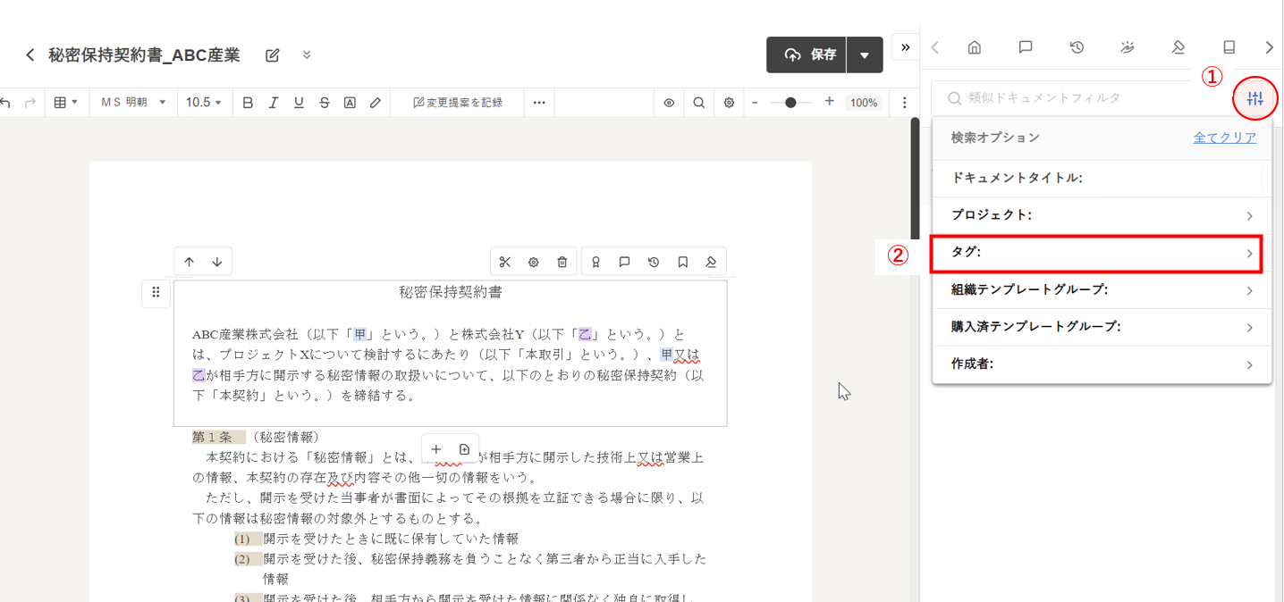The height and width of the screenshot is (602, 1284).
Task: Open the MS 明朝 font dropdown
Action: (x=133, y=103)
